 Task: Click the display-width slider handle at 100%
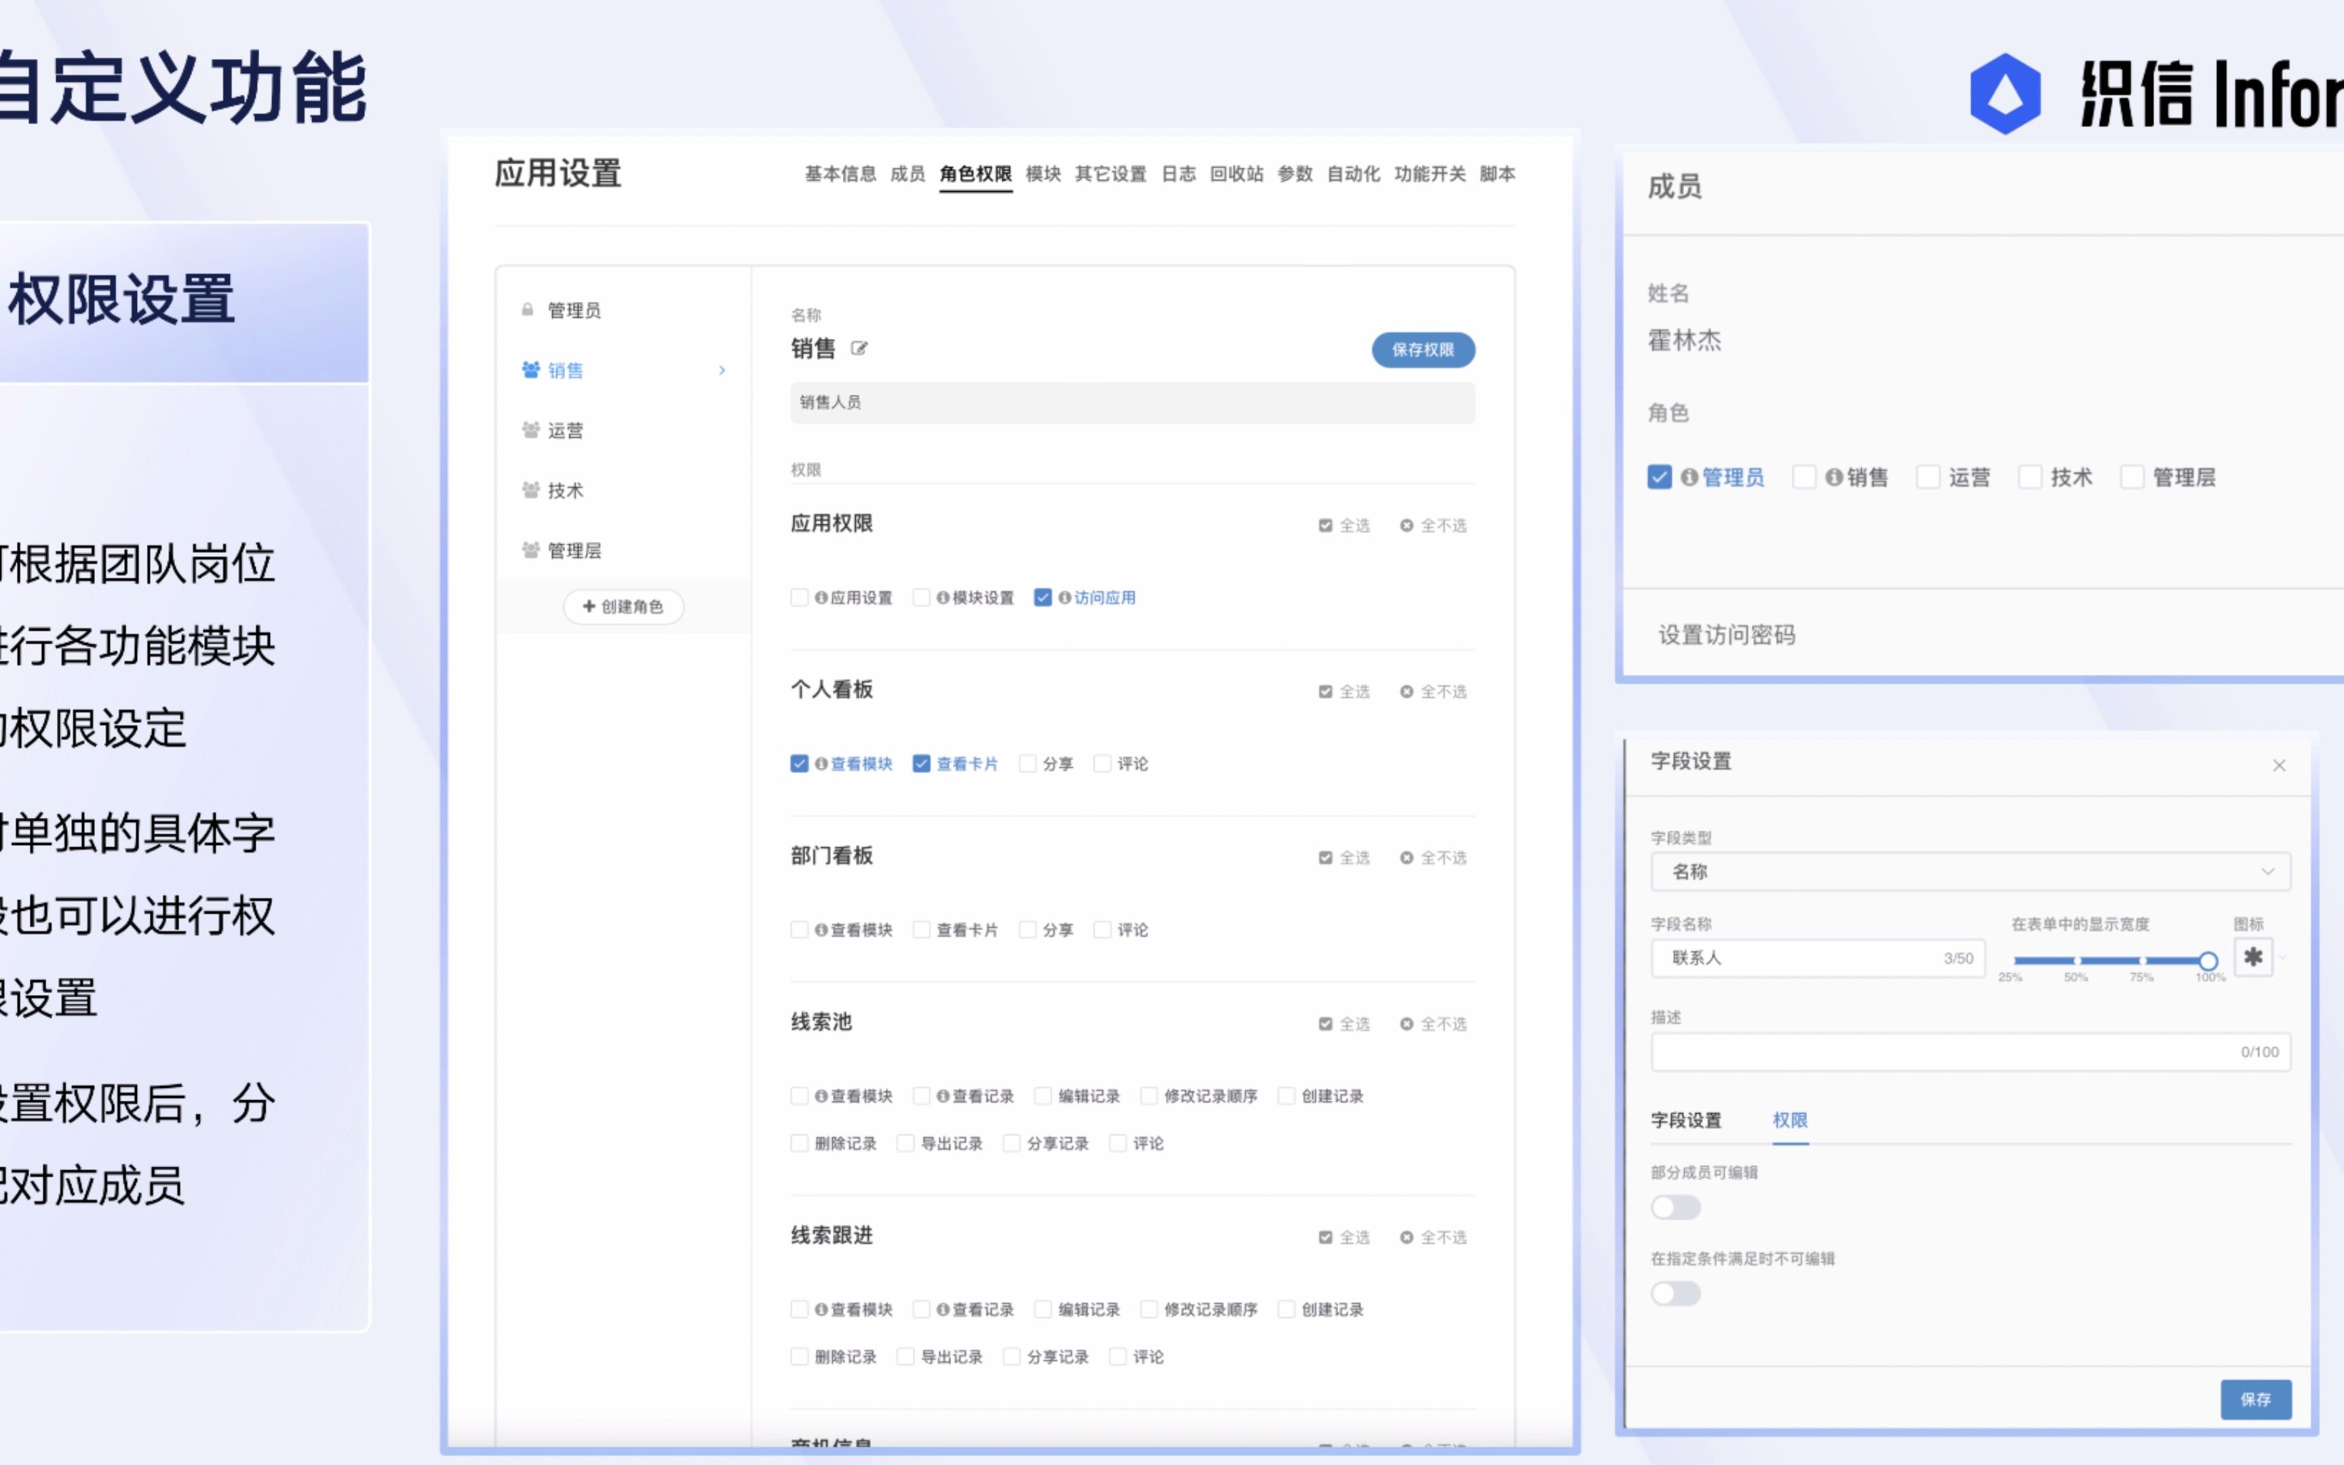(2208, 961)
